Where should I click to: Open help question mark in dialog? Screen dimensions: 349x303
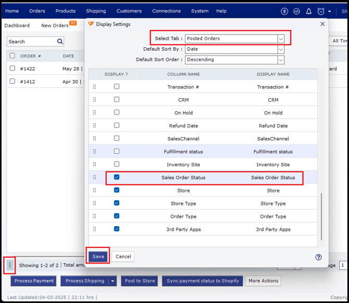click(318, 257)
